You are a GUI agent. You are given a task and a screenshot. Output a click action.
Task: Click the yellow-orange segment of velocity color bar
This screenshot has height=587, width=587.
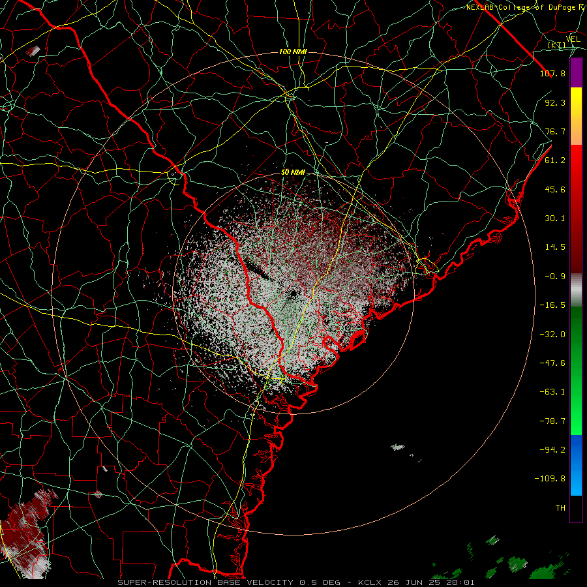(x=576, y=116)
